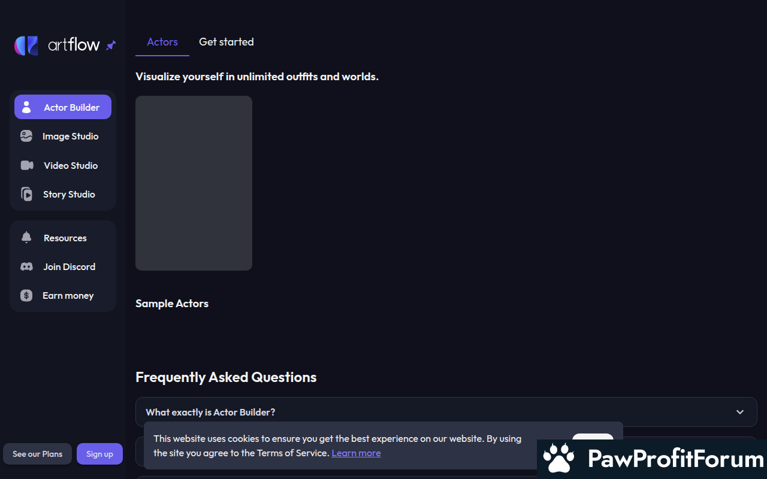767x479 pixels.
Task: Open the Learn more cookie link
Action: (356, 453)
